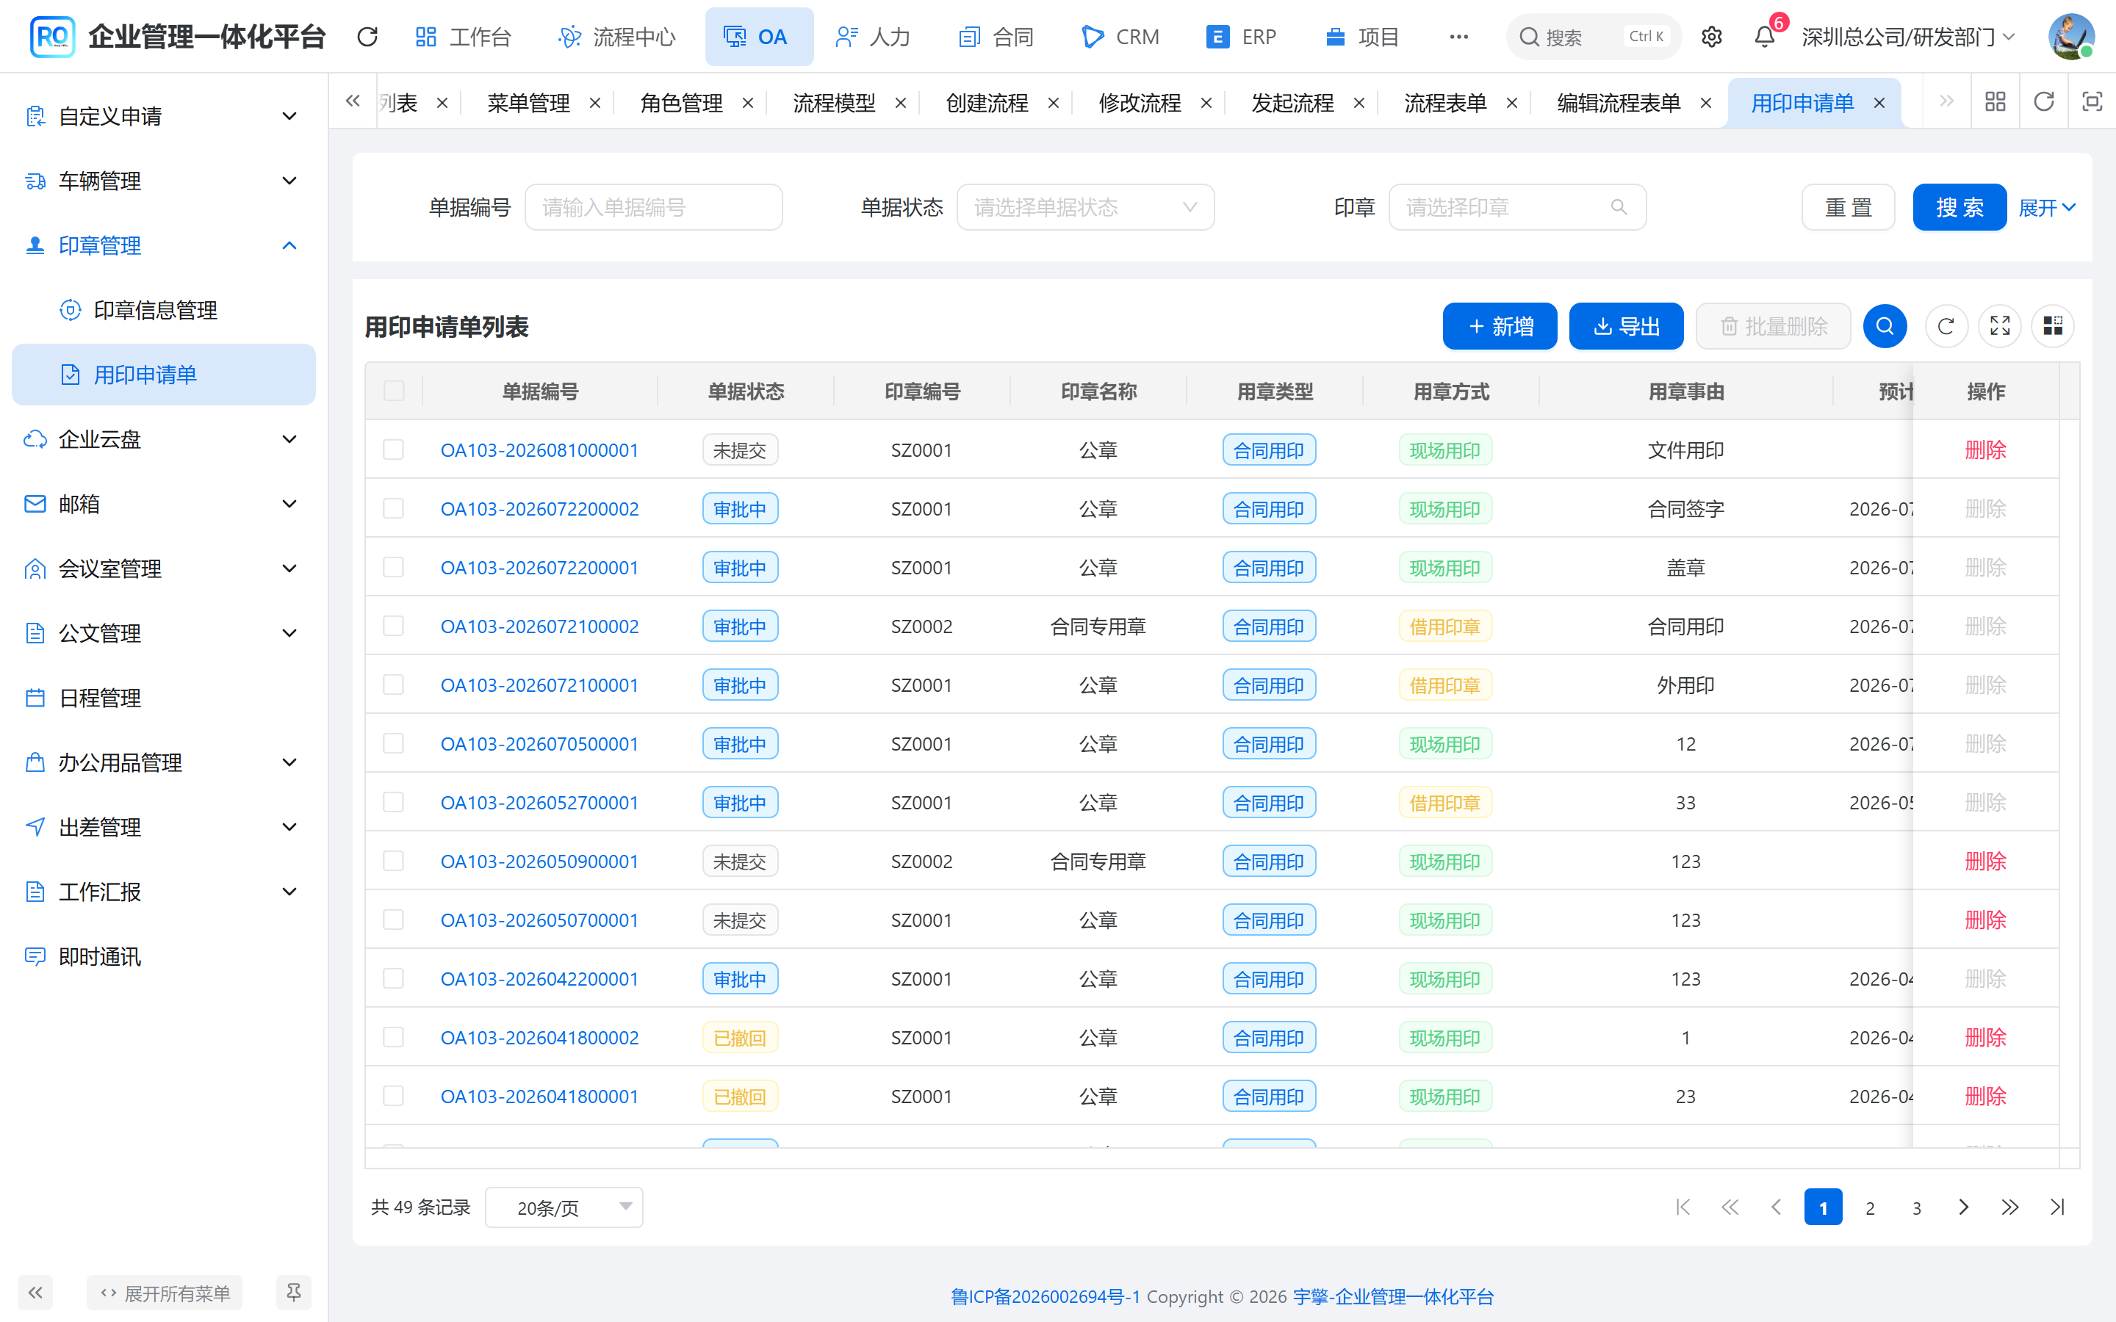Close the 用印申请单 tab

tap(1879, 103)
